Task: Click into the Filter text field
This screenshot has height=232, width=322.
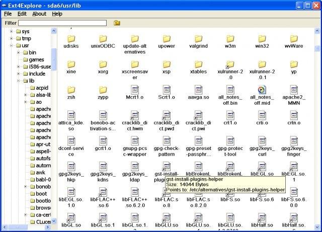Action: coord(62,23)
